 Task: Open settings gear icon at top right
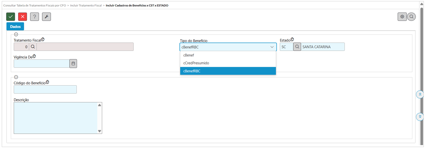pyautogui.click(x=402, y=17)
